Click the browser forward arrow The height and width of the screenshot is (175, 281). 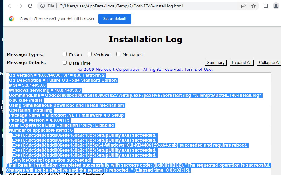pyautogui.click(x=20, y=6)
